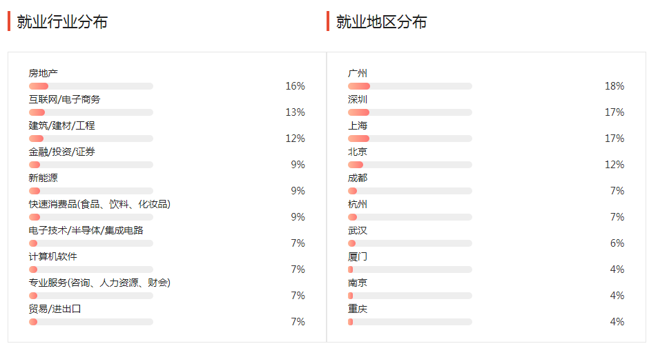The image size is (649, 346).
Task: Click the 北京 progress bar
Action: pos(409,165)
